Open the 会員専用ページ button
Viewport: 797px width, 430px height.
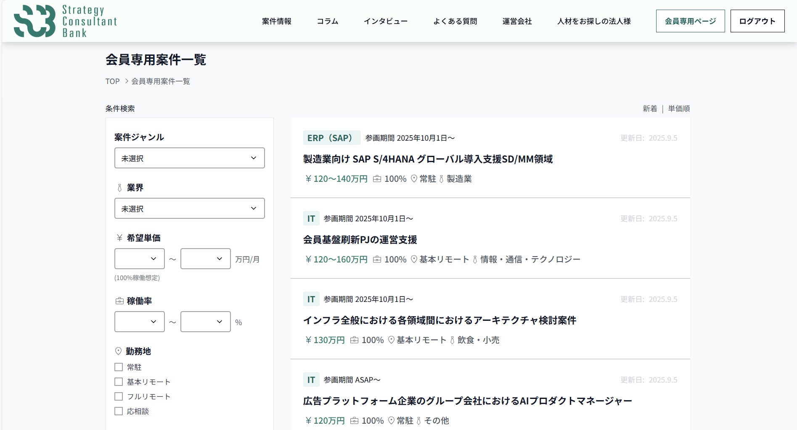[690, 21]
